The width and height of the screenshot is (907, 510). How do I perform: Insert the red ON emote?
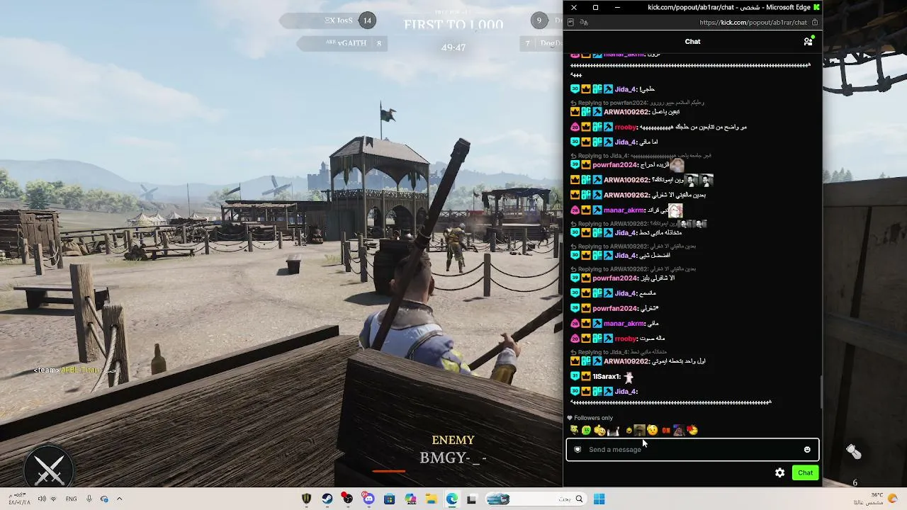click(666, 430)
